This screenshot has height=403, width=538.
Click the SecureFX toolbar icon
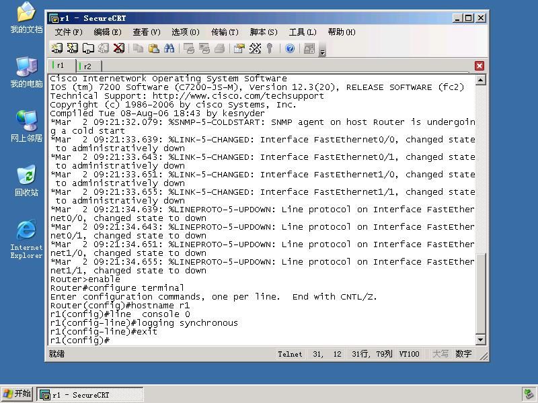point(309,48)
